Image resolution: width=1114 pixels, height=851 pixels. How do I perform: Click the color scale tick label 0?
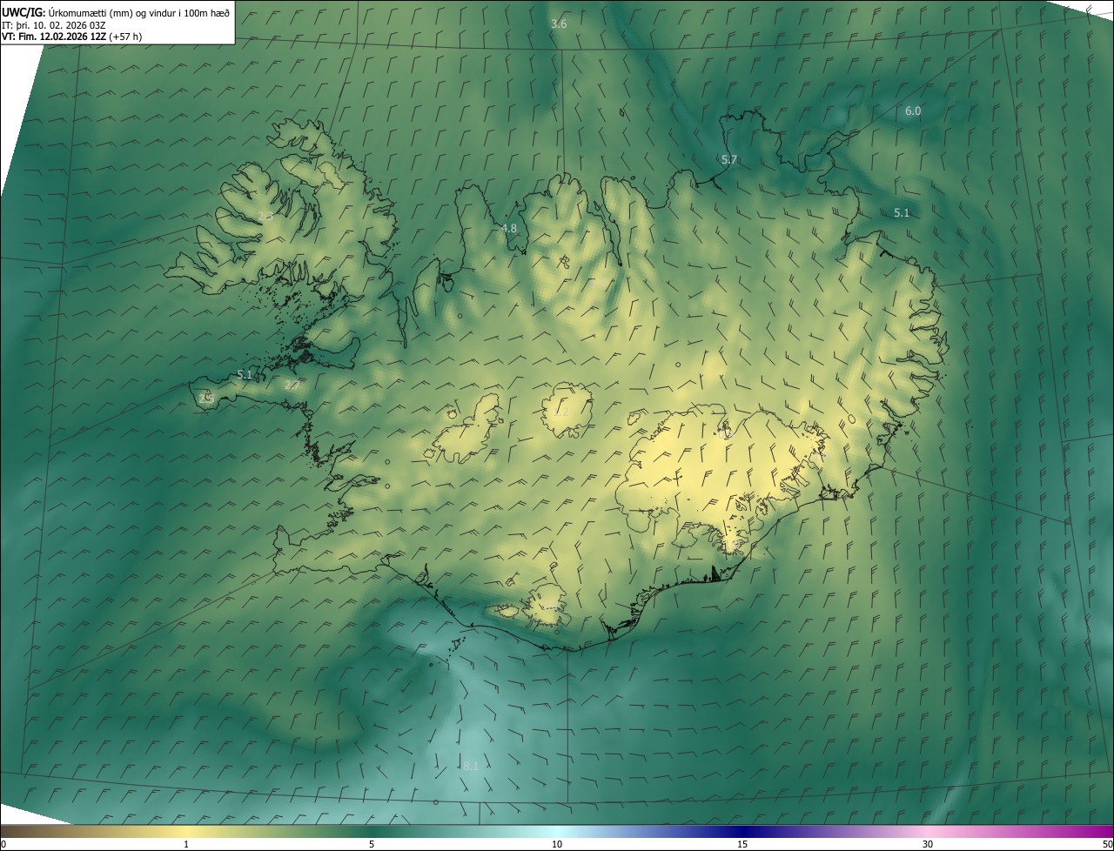[3, 844]
